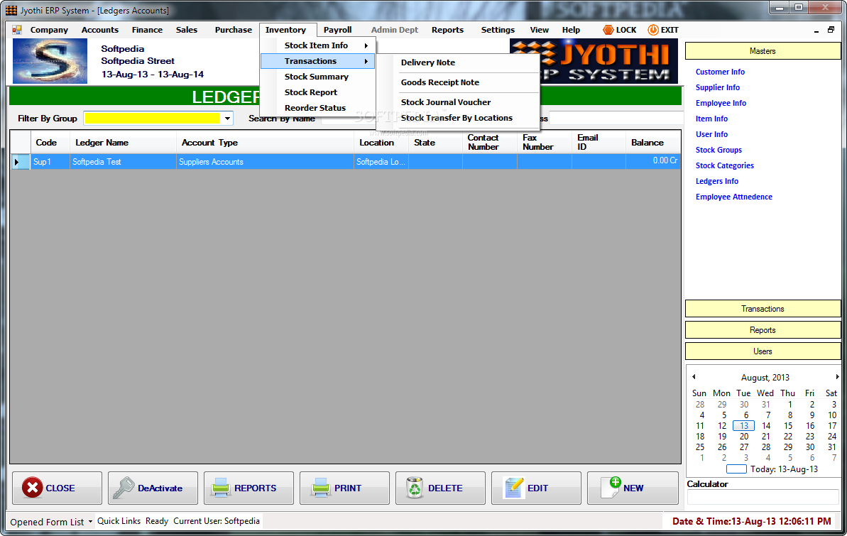
Task: Click the DELETE recycle bin button
Action: (440, 488)
